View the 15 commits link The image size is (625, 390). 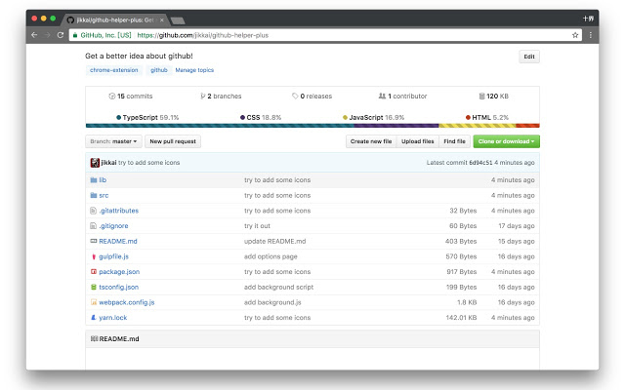(131, 96)
